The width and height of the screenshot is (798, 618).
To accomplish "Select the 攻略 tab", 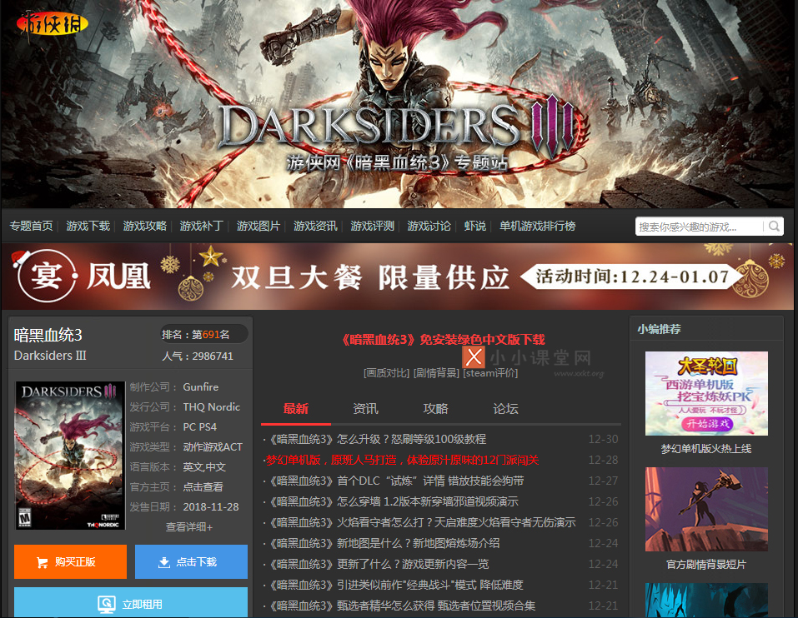I will [435, 409].
